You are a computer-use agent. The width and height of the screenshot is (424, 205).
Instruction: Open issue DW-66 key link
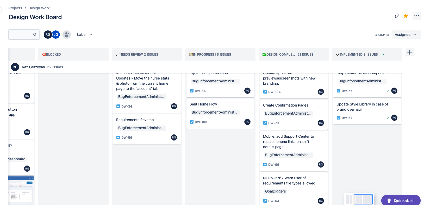click(x=273, y=165)
